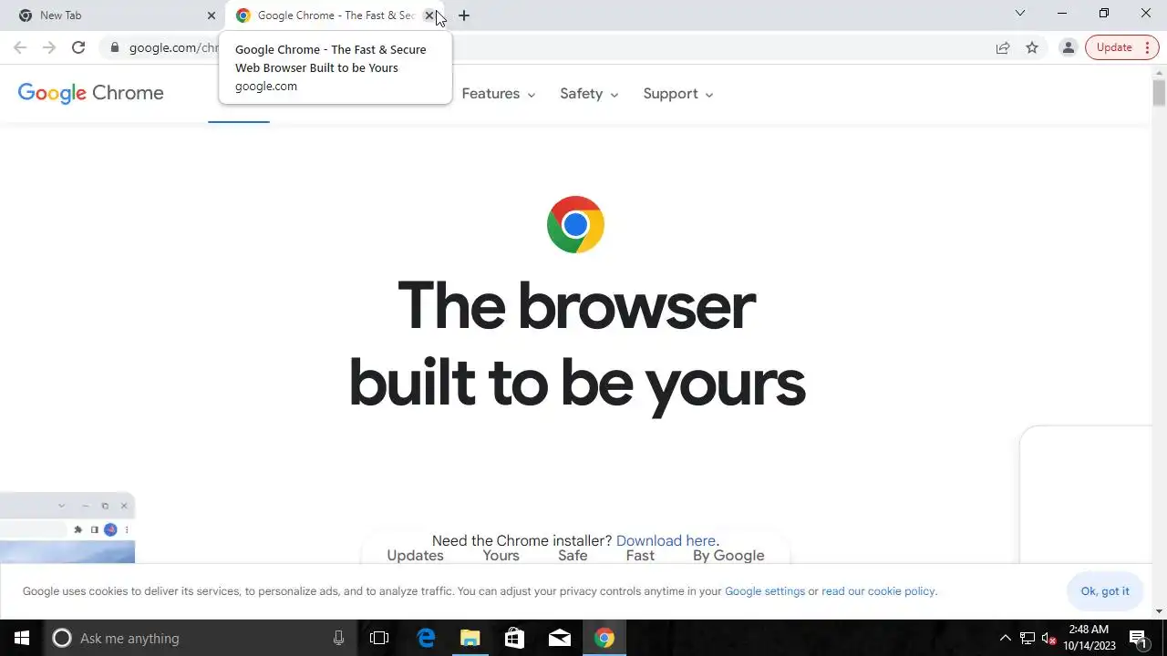Screen dimensions: 1167x656
Task: Click the large Chrome logo image
Action: [575, 224]
